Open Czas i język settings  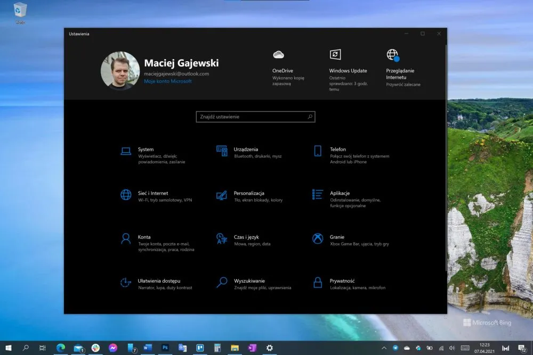point(244,240)
